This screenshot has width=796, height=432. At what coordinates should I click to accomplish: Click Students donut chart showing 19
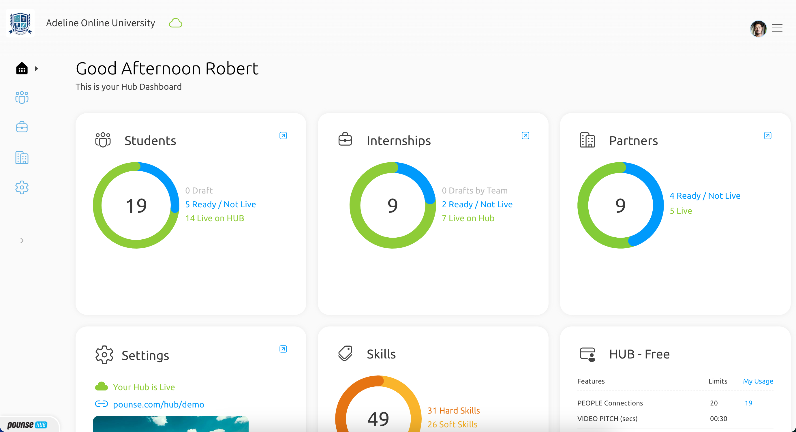(136, 205)
